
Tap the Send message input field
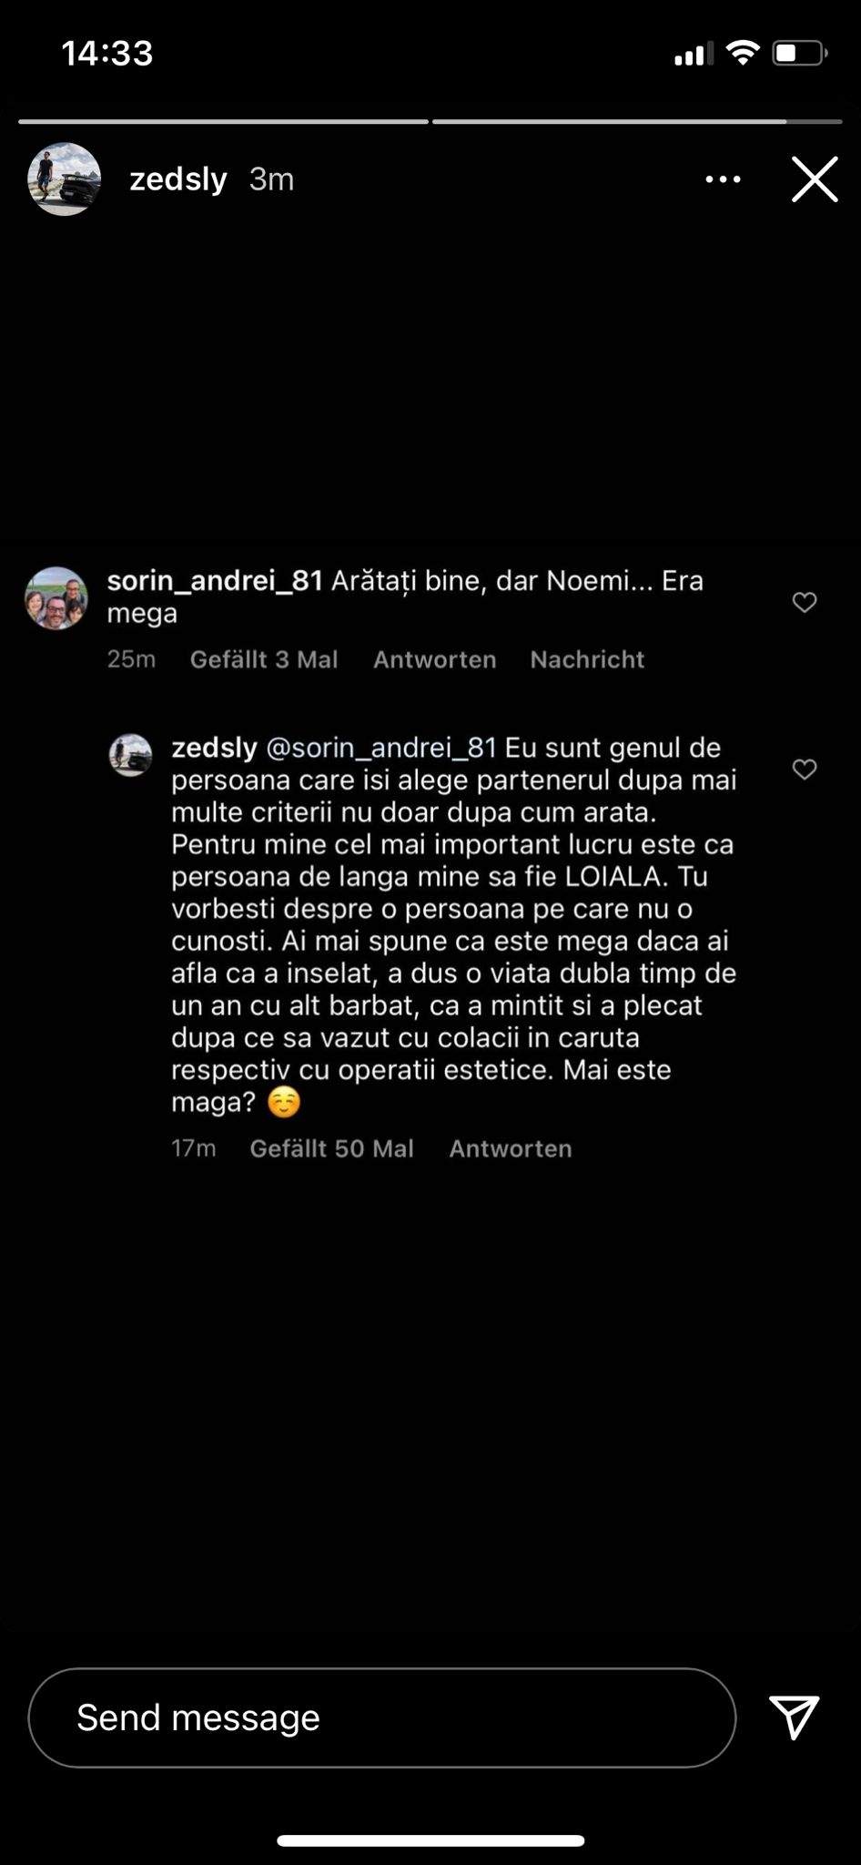(x=382, y=1717)
